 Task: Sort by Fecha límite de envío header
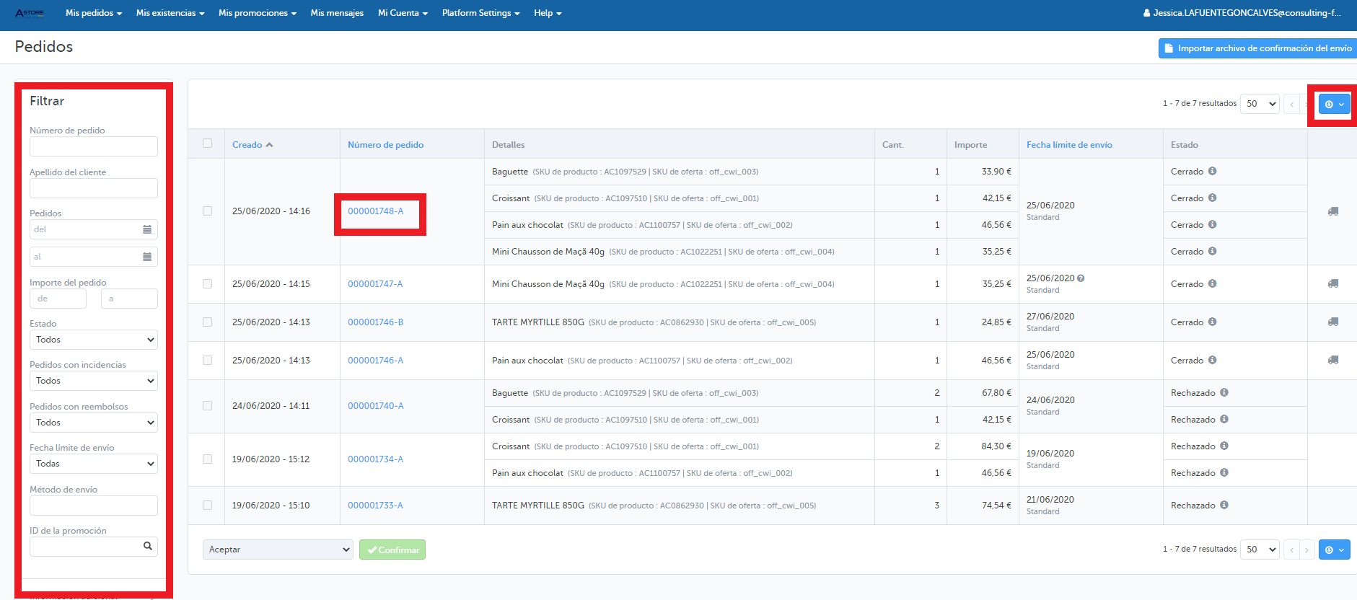(1069, 145)
